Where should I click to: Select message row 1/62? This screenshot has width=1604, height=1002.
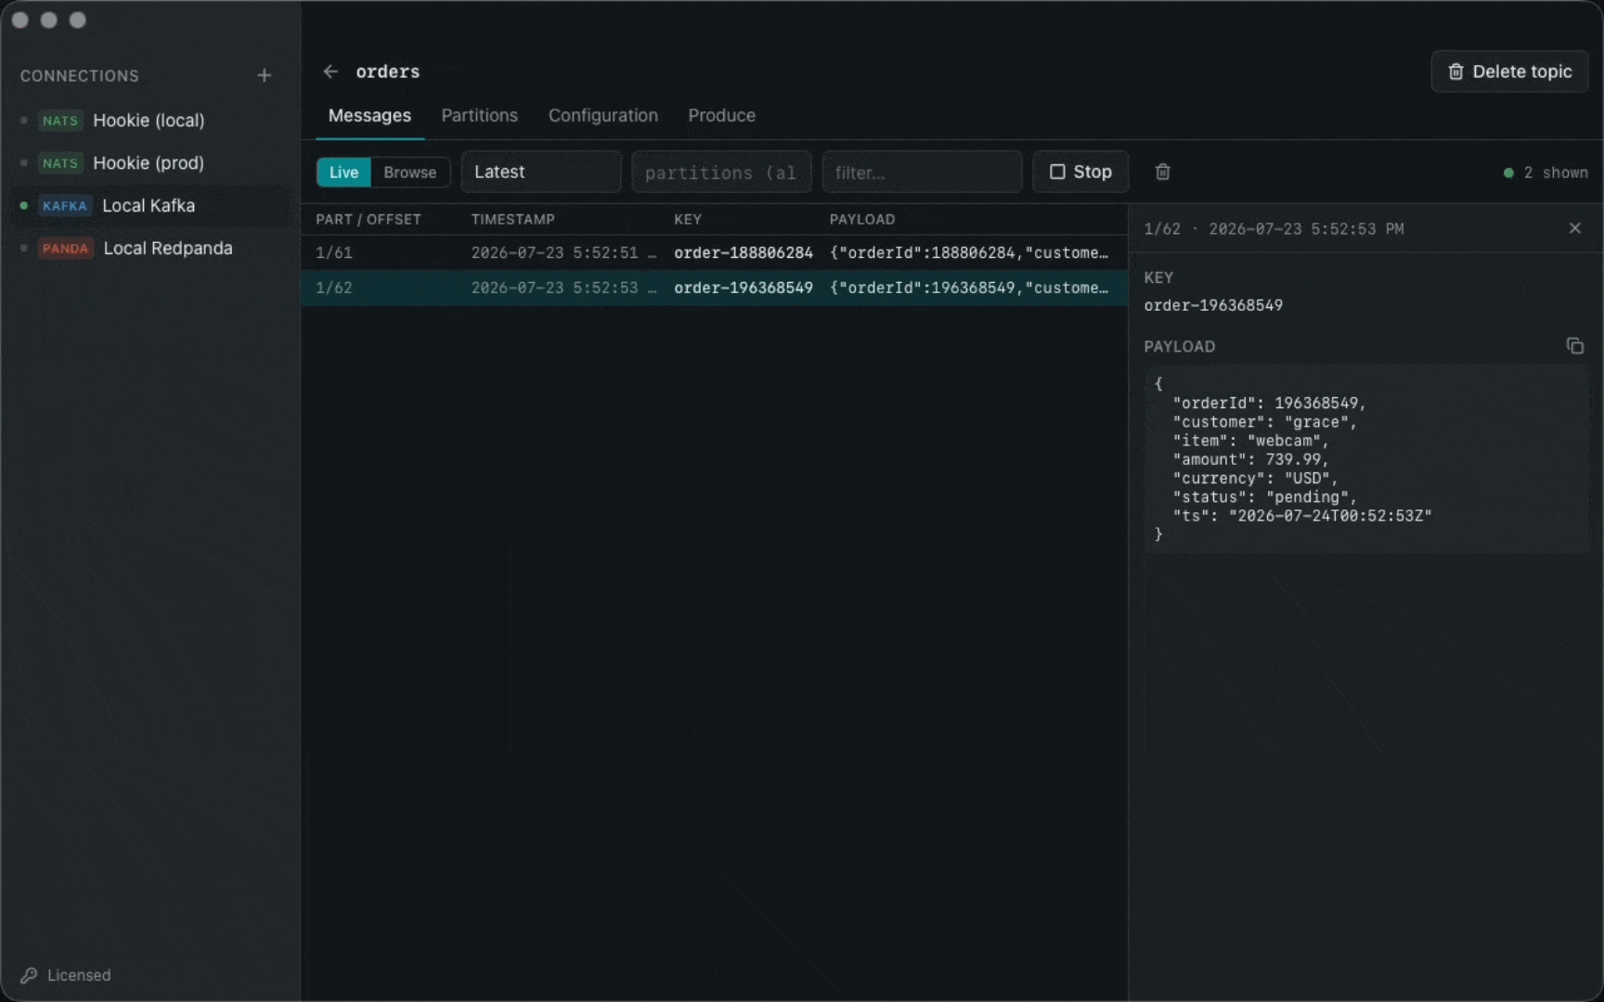coord(714,288)
